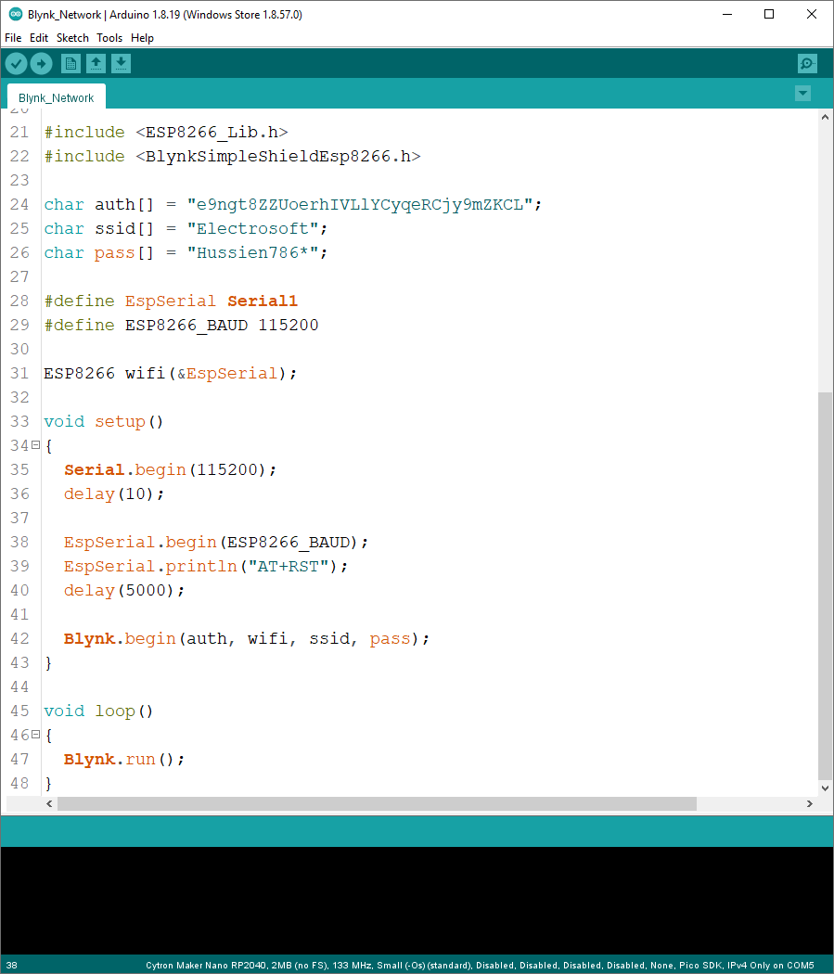The width and height of the screenshot is (834, 974).
Task: Open the File menu
Action: click(13, 38)
